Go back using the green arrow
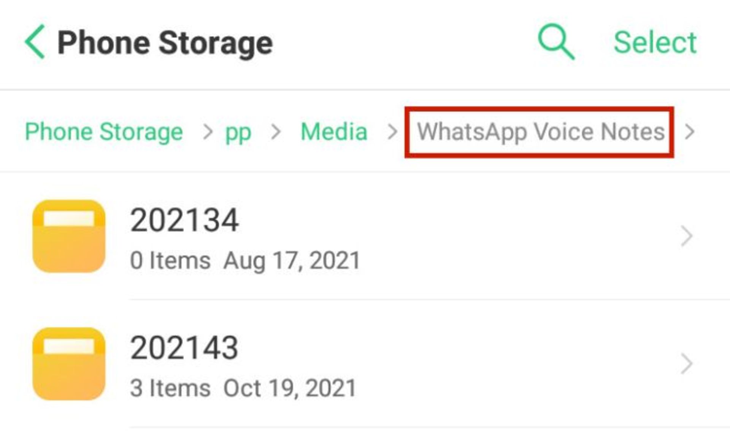Viewport: 730px width, 442px height. pos(35,42)
